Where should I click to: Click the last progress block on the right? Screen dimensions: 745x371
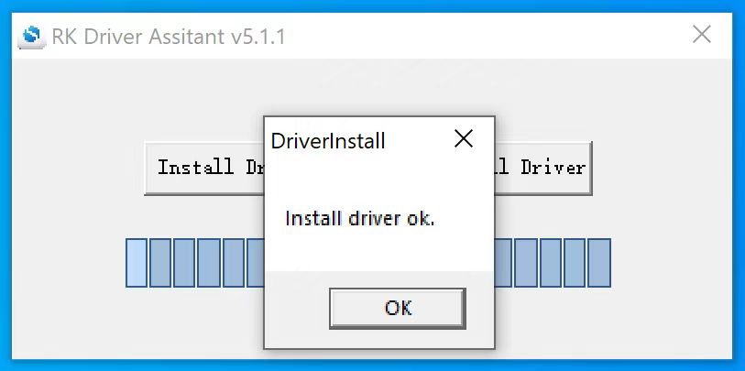tap(599, 263)
